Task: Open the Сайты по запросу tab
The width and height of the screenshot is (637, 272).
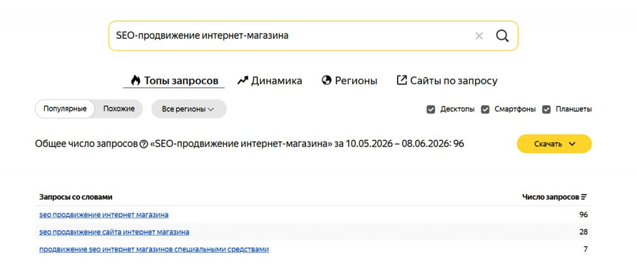Action: point(447,81)
